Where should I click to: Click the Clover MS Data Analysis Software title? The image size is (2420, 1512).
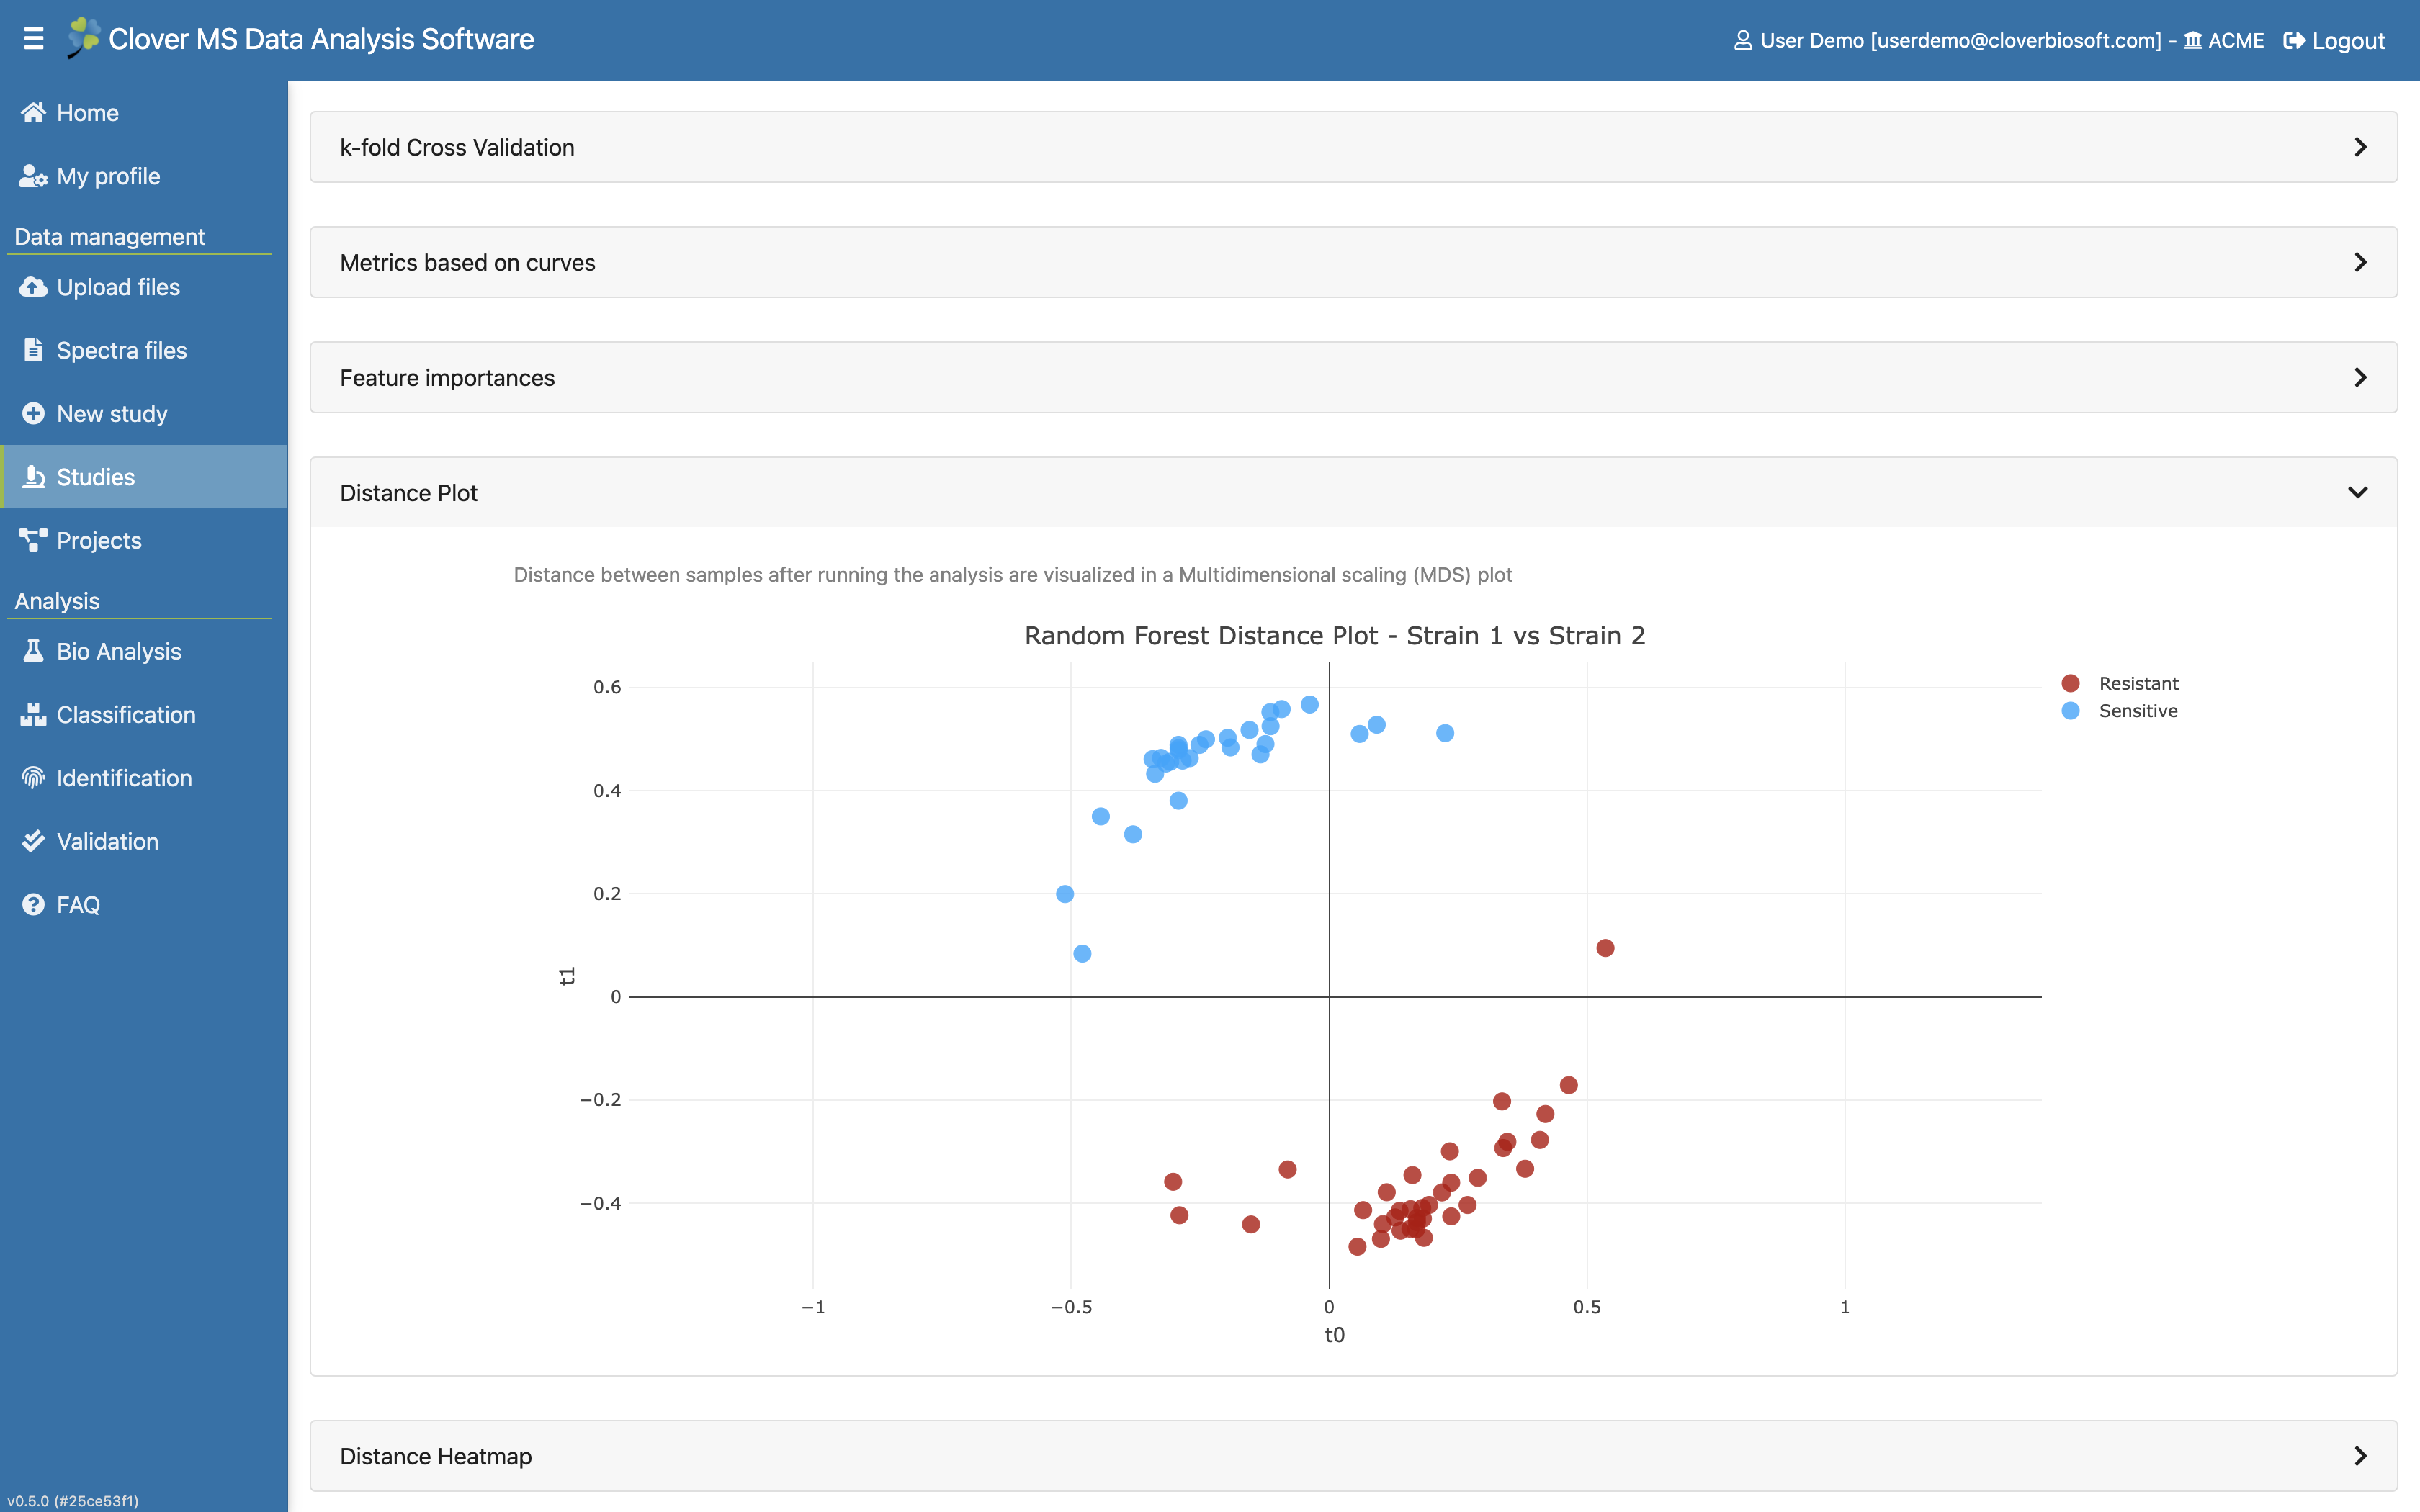[x=321, y=39]
